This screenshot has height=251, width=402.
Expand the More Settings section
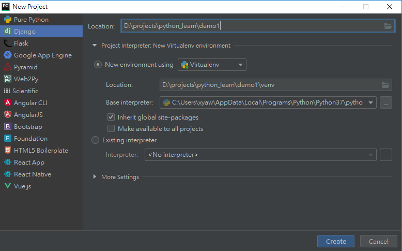tap(95, 177)
